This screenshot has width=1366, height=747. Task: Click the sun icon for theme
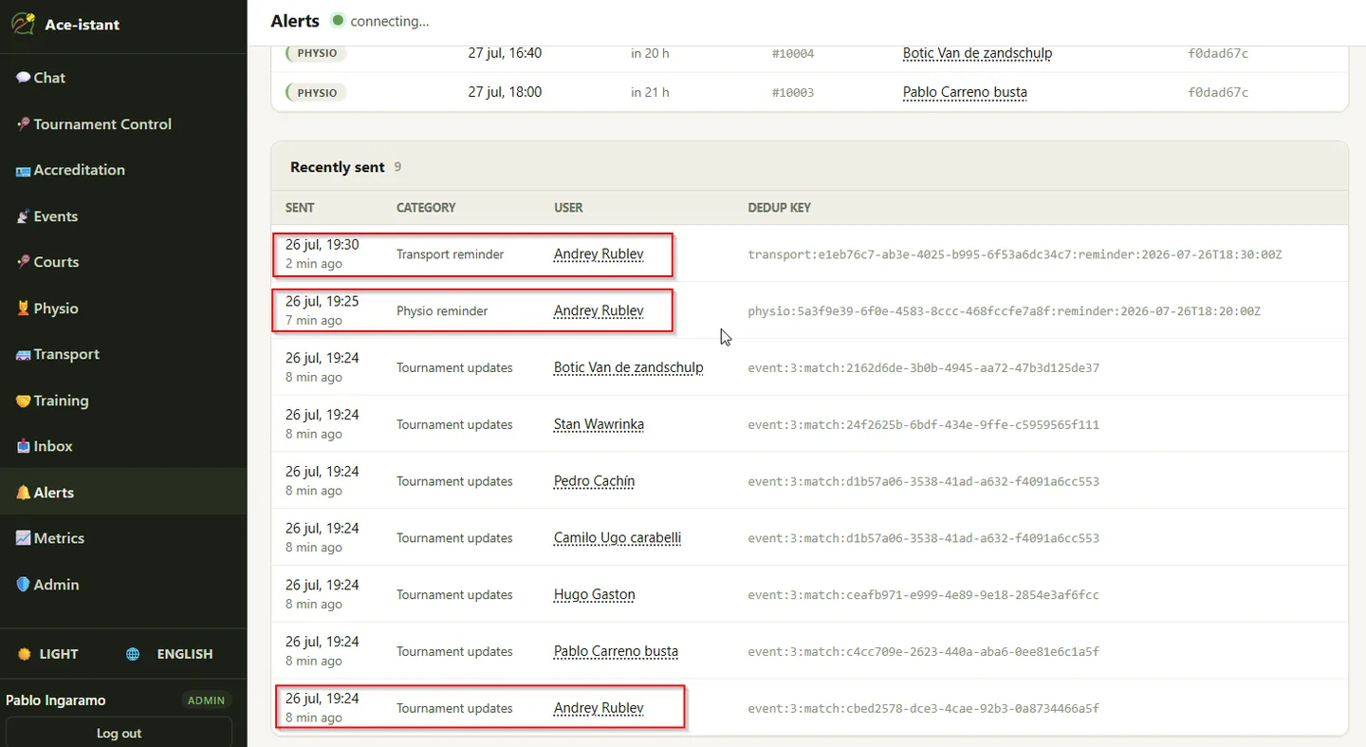coord(25,654)
